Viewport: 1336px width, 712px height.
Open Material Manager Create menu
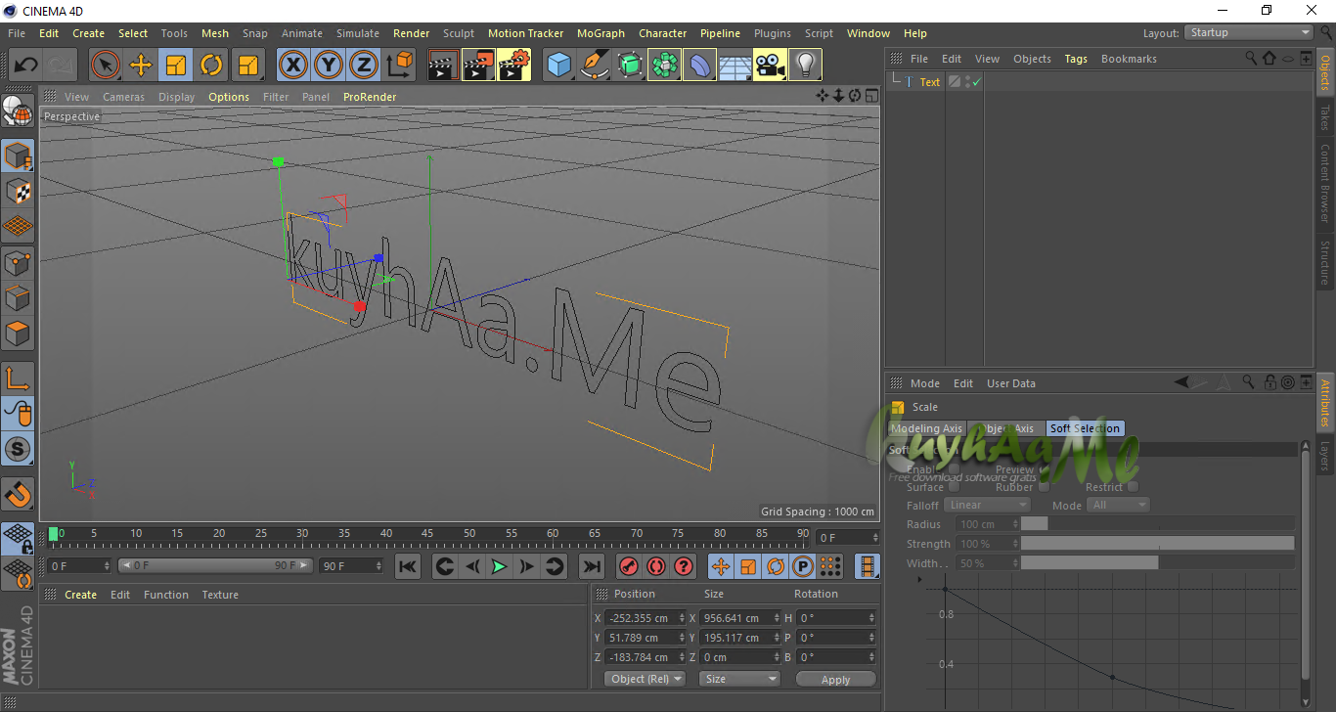[x=80, y=595]
